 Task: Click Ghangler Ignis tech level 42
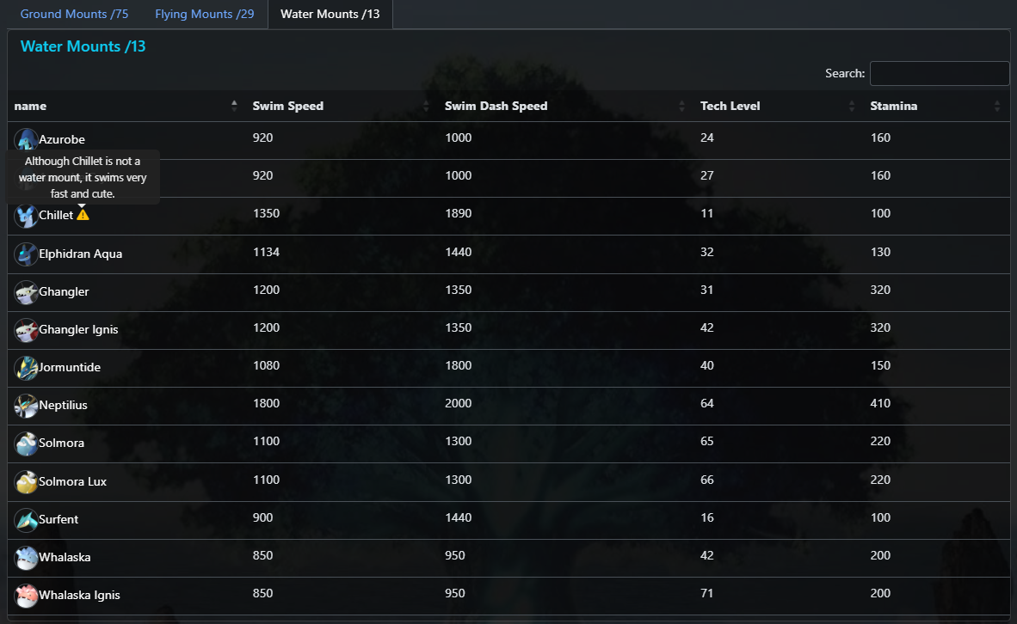707,327
